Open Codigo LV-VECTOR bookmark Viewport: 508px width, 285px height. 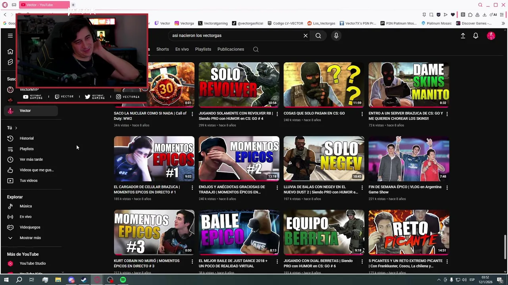click(x=285, y=23)
